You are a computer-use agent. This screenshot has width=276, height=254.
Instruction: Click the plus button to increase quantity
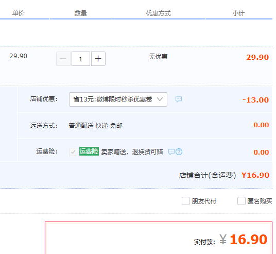tap(98, 59)
